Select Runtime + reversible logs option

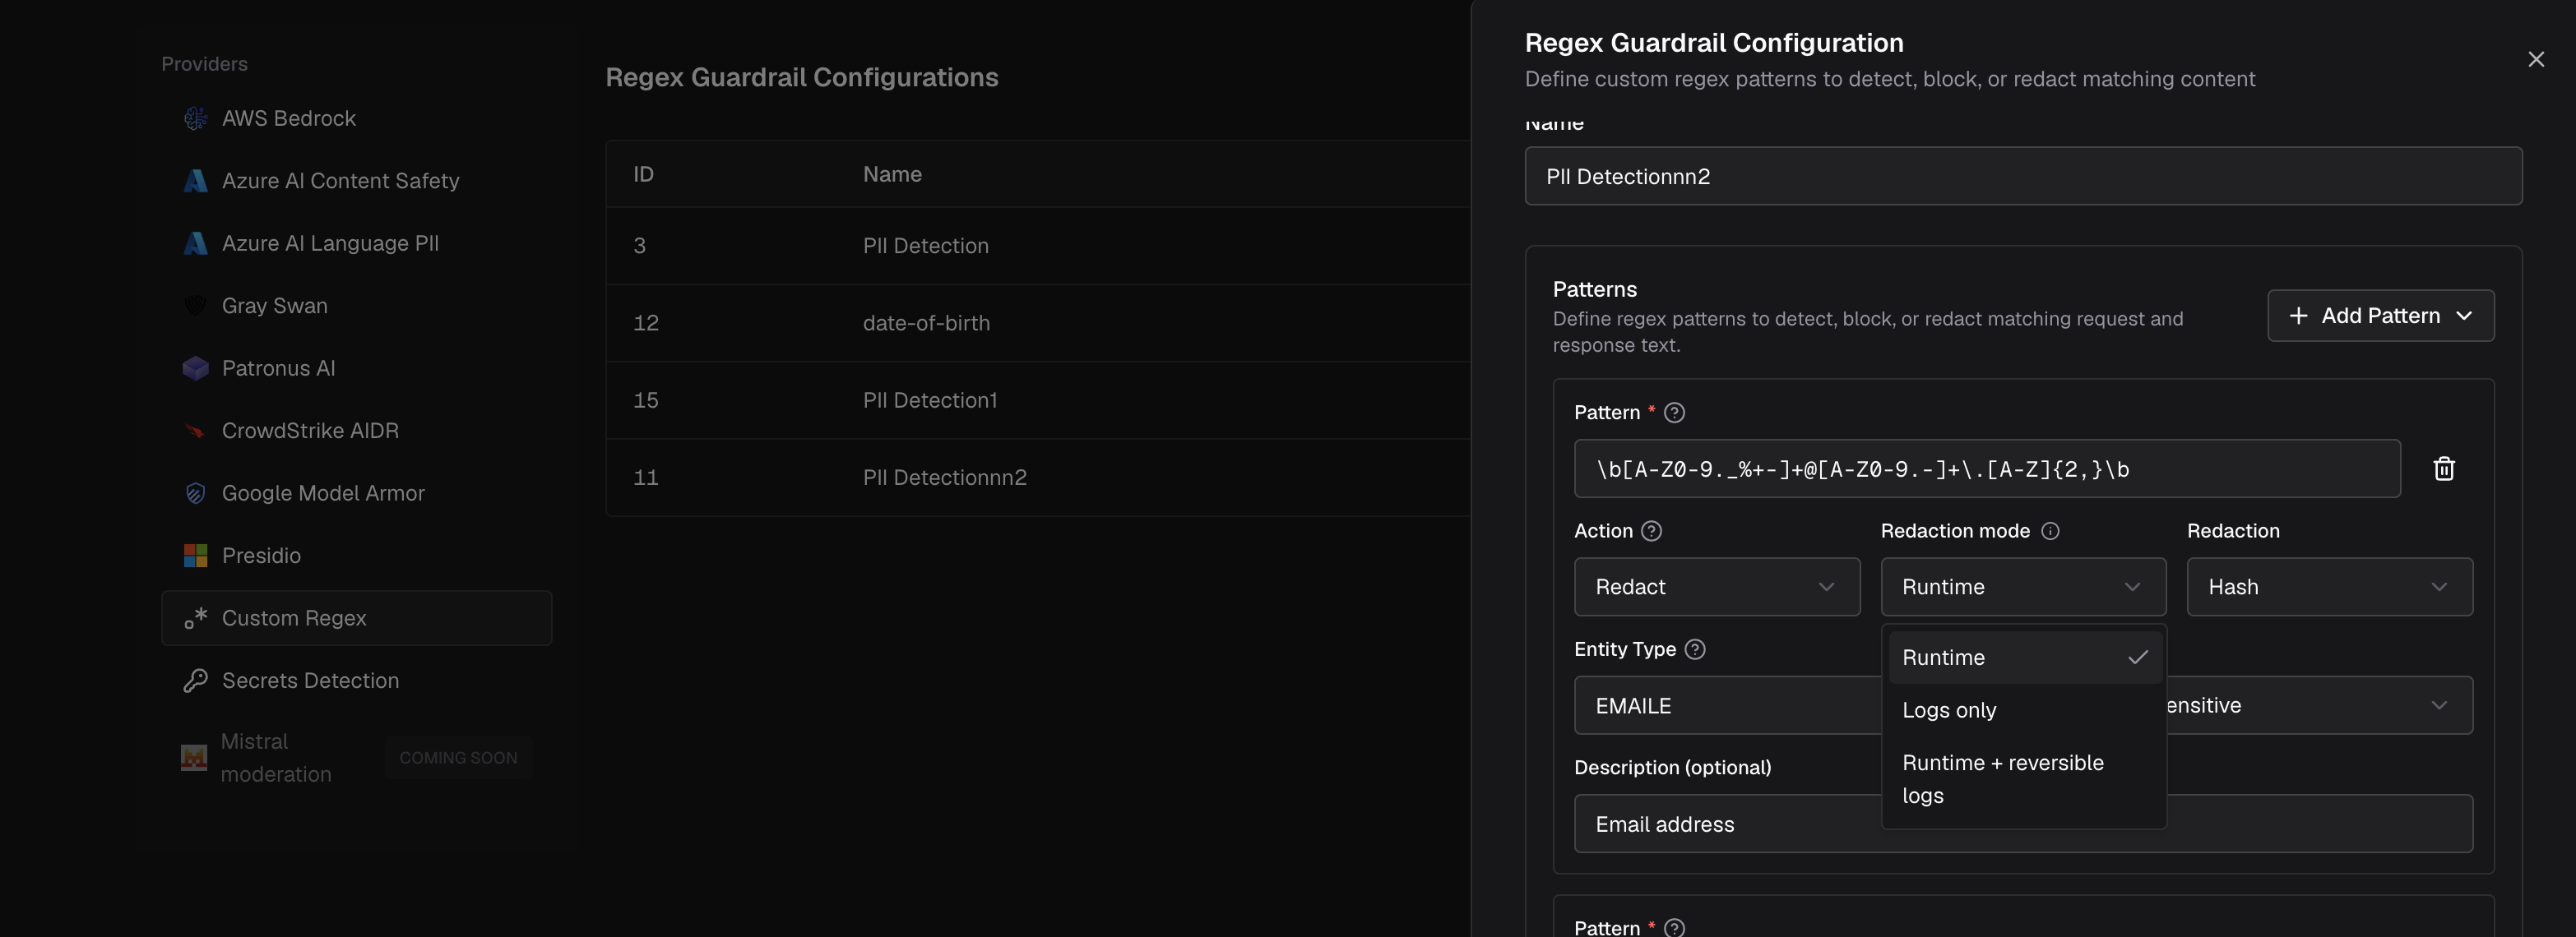click(x=2024, y=779)
